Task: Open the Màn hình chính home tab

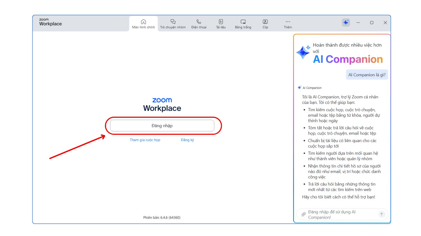Action: pyautogui.click(x=143, y=24)
